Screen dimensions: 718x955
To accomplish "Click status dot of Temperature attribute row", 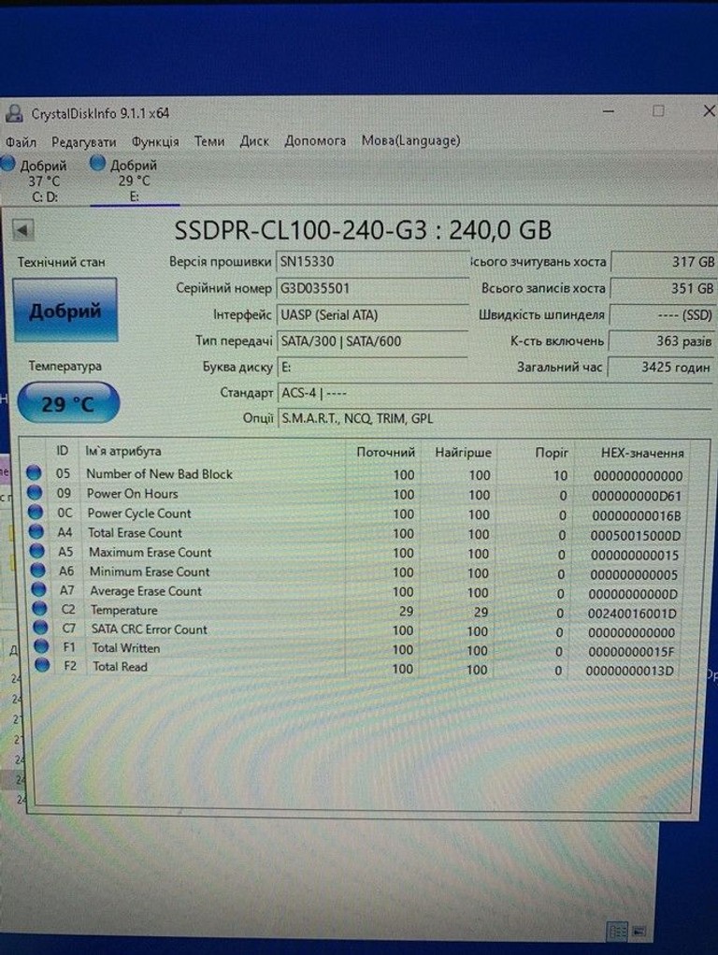I will point(39,608).
